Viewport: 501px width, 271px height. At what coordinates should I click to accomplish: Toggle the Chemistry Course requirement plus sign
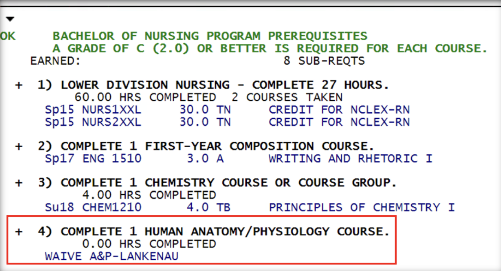(19, 183)
